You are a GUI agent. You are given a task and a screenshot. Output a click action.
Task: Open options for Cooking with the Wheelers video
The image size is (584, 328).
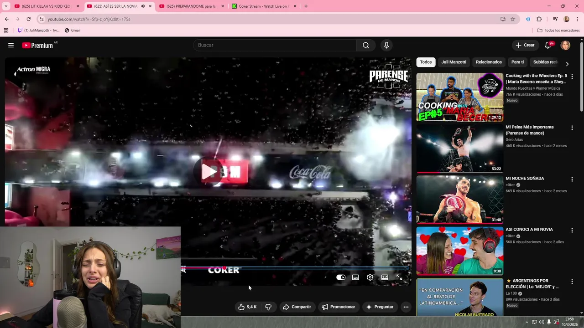click(572, 77)
